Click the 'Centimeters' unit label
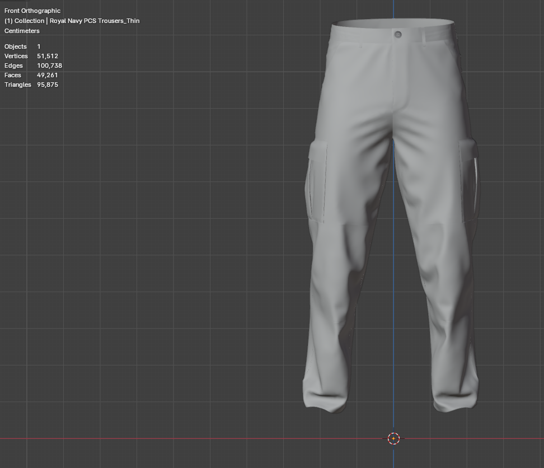Viewport: 544px width, 468px height. tap(22, 31)
